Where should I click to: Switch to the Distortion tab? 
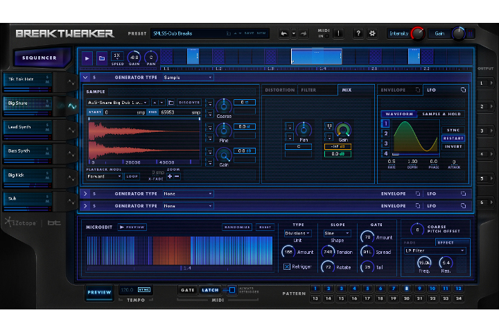click(281, 90)
